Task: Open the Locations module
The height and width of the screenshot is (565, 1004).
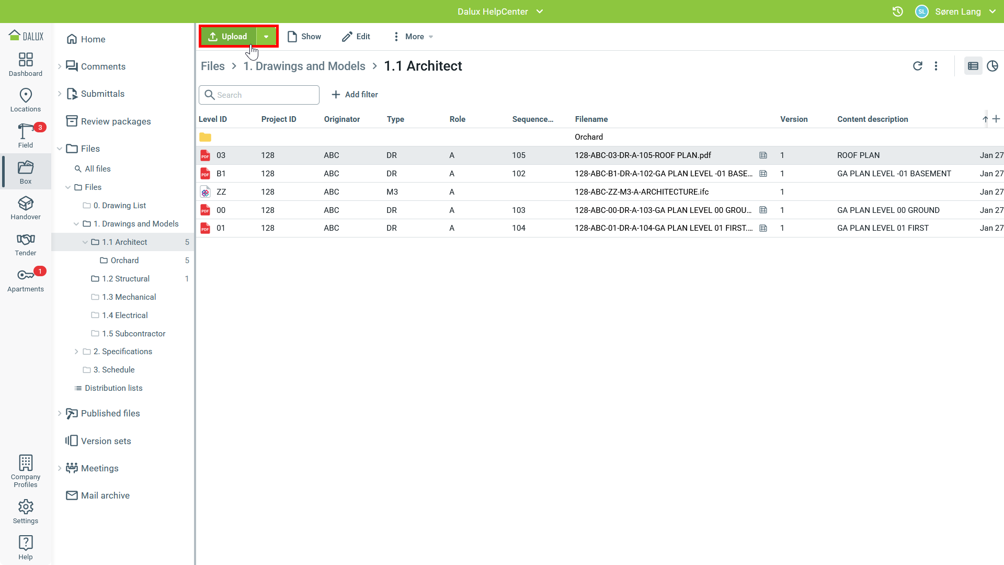Action: (25, 100)
